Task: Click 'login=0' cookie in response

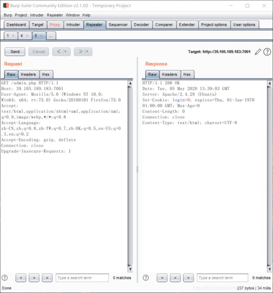Action: coord(181,100)
